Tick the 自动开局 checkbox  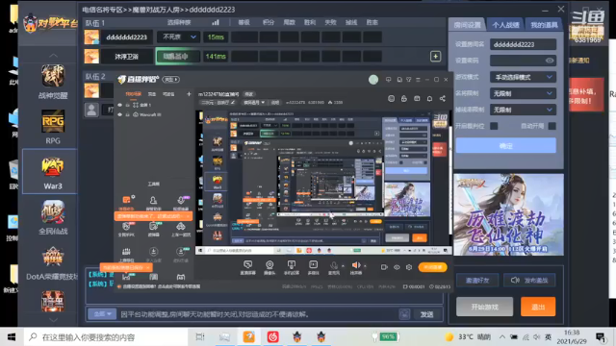tap(552, 126)
